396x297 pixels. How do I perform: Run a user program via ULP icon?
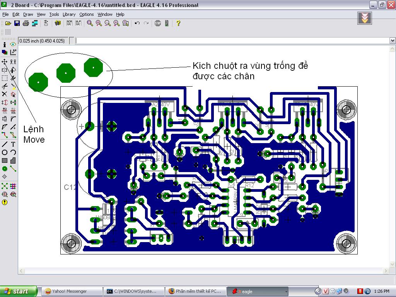pyautogui.click(x=78, y=23)
